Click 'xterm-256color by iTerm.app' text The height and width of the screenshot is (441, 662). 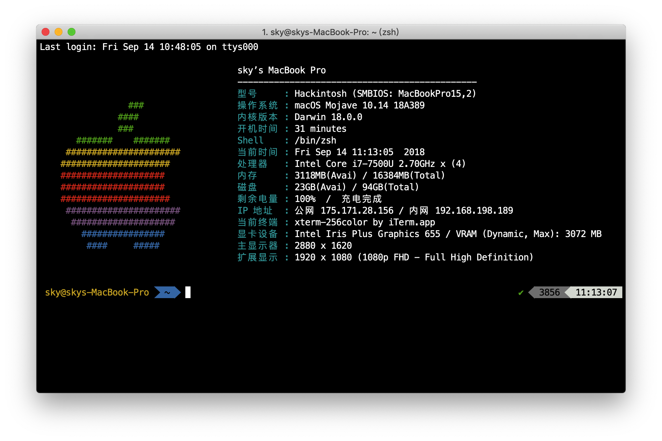click(365, 222)
